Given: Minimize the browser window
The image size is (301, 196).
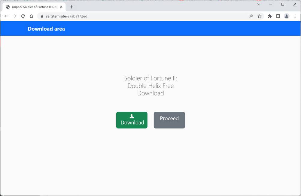Looking at the screenshot, I should [x=271, y=4].
